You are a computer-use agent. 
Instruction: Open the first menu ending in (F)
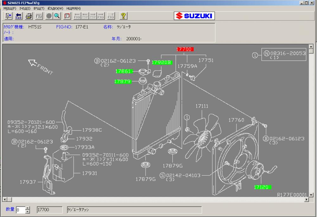[10, 8]
